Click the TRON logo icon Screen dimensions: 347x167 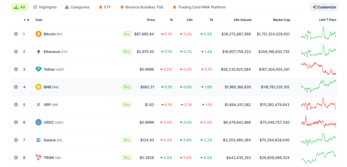click(x=39, y=158)
